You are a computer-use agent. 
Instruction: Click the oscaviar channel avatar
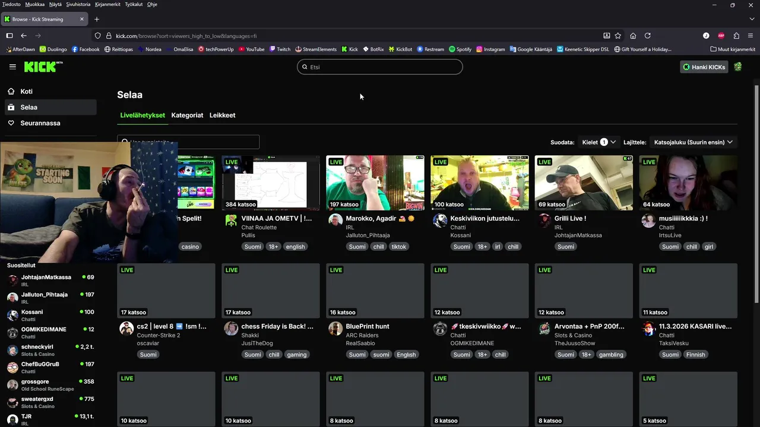(126, 329)
